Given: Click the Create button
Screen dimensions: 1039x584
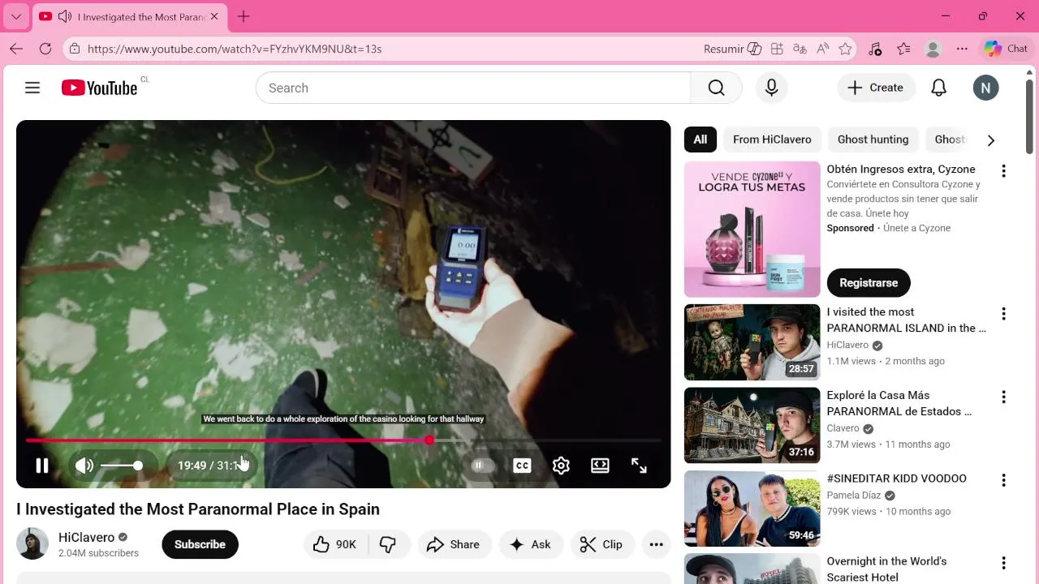Looking at the screenshot, I should [x=876, y=88].
